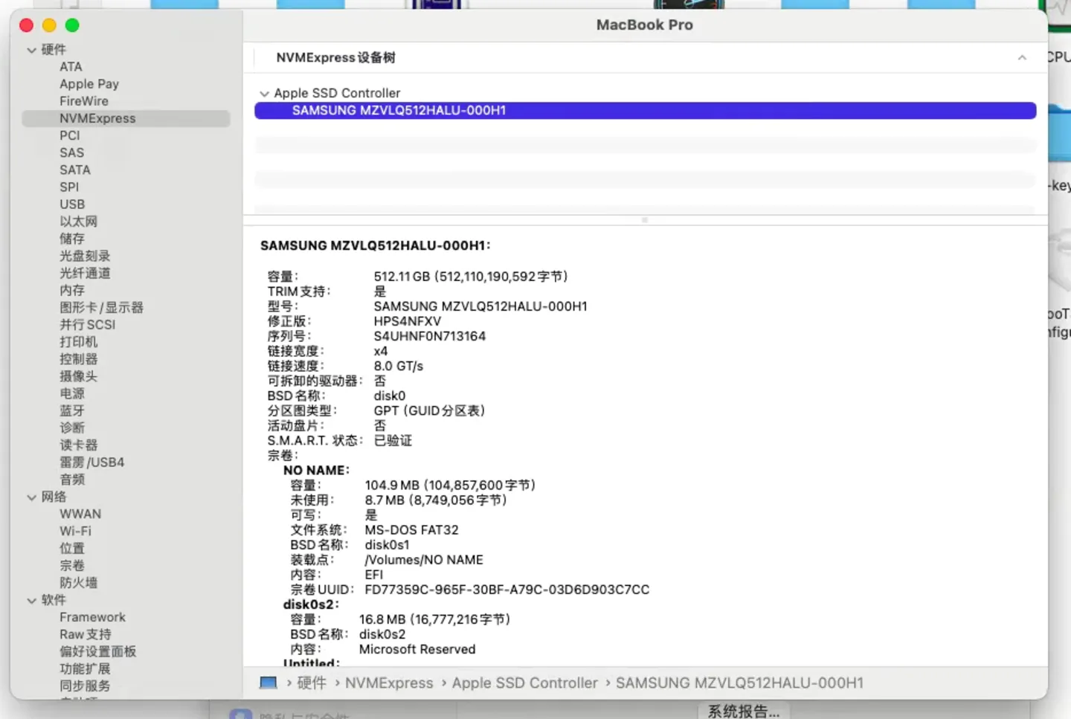Collapse the 网络 sidebar category

(x=31, y=497)
